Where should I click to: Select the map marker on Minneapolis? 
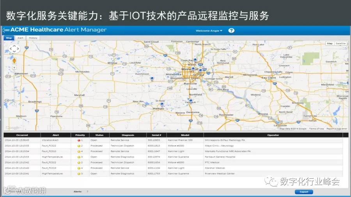193,68
